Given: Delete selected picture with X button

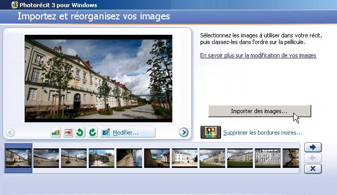Looking at the screenshot, I should pos(313,168).
